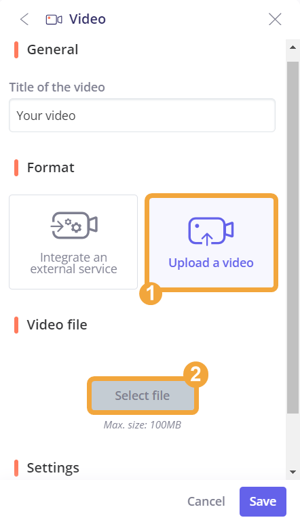Click the video camera icon beside Video title

click(x=54, y=20)
